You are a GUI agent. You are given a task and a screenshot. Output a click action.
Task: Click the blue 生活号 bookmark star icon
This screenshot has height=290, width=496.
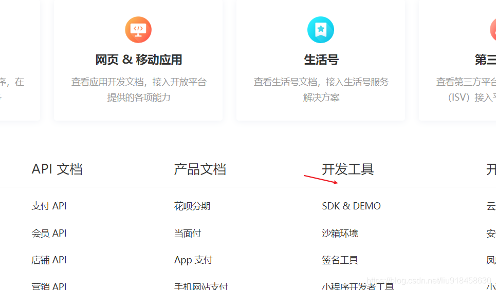[321, 30]
